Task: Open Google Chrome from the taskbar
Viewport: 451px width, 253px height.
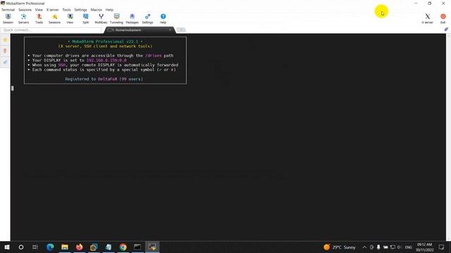Action: pos(123,247)
